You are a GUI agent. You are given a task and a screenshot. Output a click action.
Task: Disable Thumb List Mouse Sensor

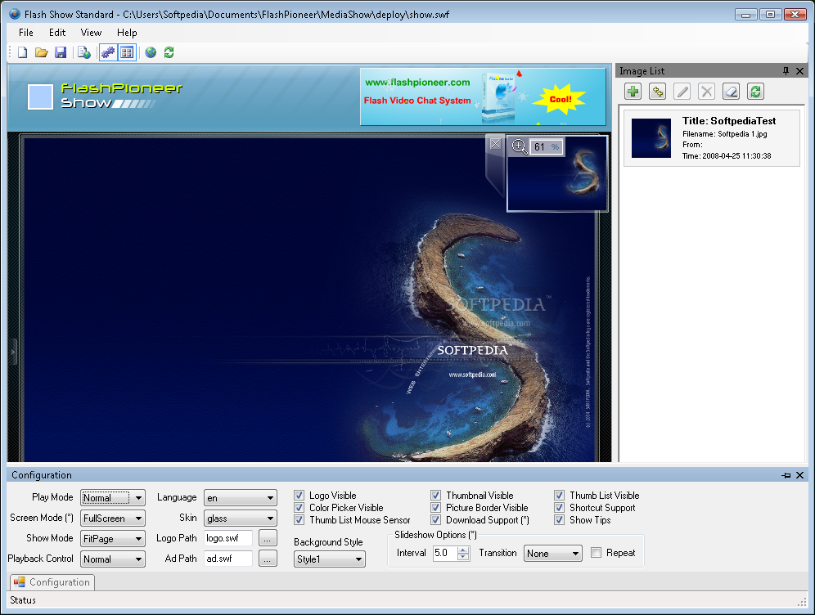coord(299,520)
